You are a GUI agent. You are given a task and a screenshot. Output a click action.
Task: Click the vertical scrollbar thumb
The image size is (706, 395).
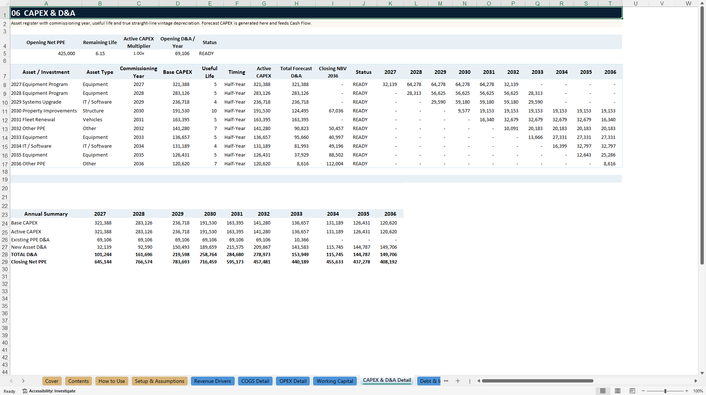[702, 135]
